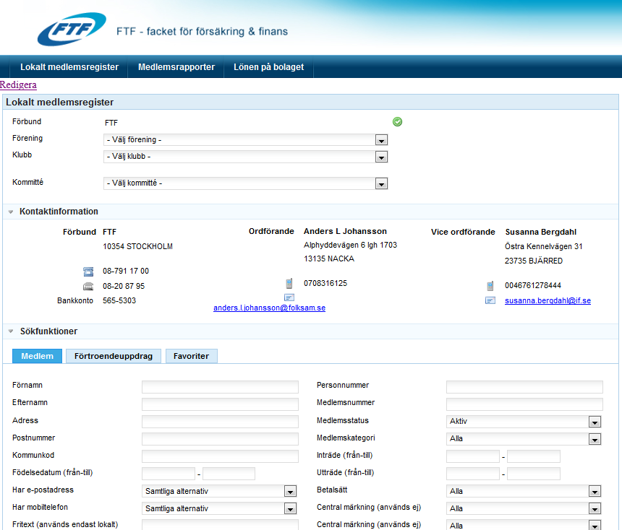Click the FTF logo
The image size is (622, 530).
pos(72,29)
